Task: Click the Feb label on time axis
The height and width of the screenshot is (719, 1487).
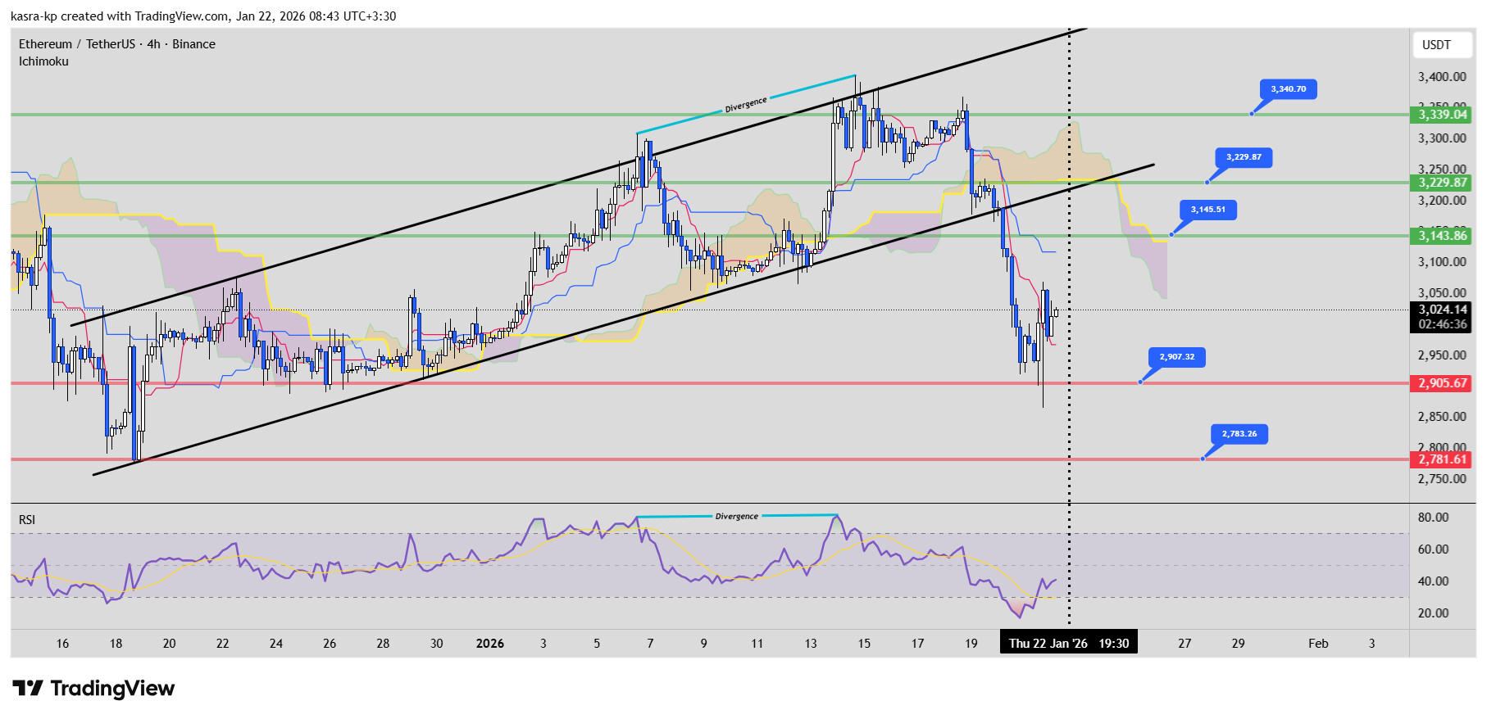Action: point(1317,644)
